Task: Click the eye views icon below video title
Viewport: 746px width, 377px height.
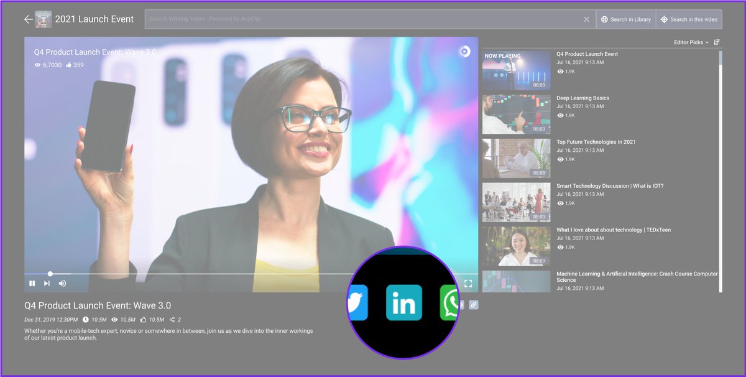Action: click(114, 320)
